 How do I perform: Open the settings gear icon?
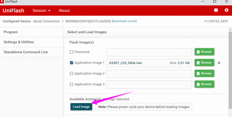(x=226, y=10)
